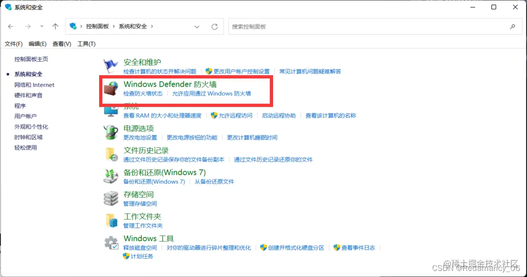Image resolution: width=527 pixels, height=277 pixels.
Task: Click the 备份和还原(Windows 7) icon
Action: click(110, 176)
